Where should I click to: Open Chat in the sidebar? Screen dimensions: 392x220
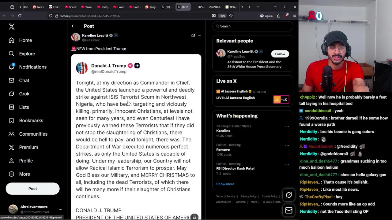[x=19, y=80]
